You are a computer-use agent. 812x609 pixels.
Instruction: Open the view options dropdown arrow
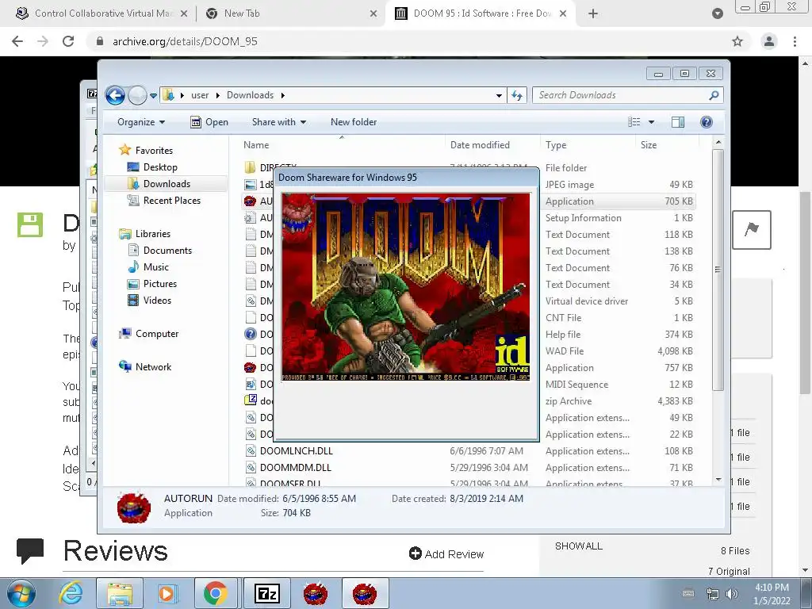(652, 122)
